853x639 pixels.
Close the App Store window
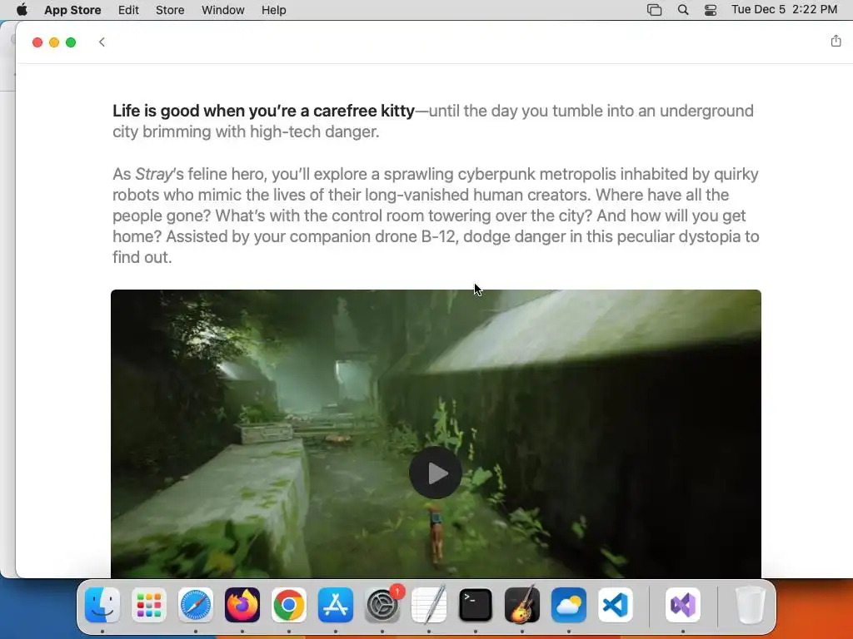pos(37,42)
